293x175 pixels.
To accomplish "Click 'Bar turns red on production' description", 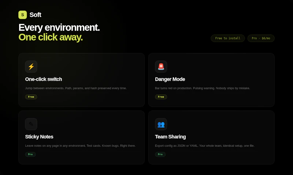I will 203,88.
